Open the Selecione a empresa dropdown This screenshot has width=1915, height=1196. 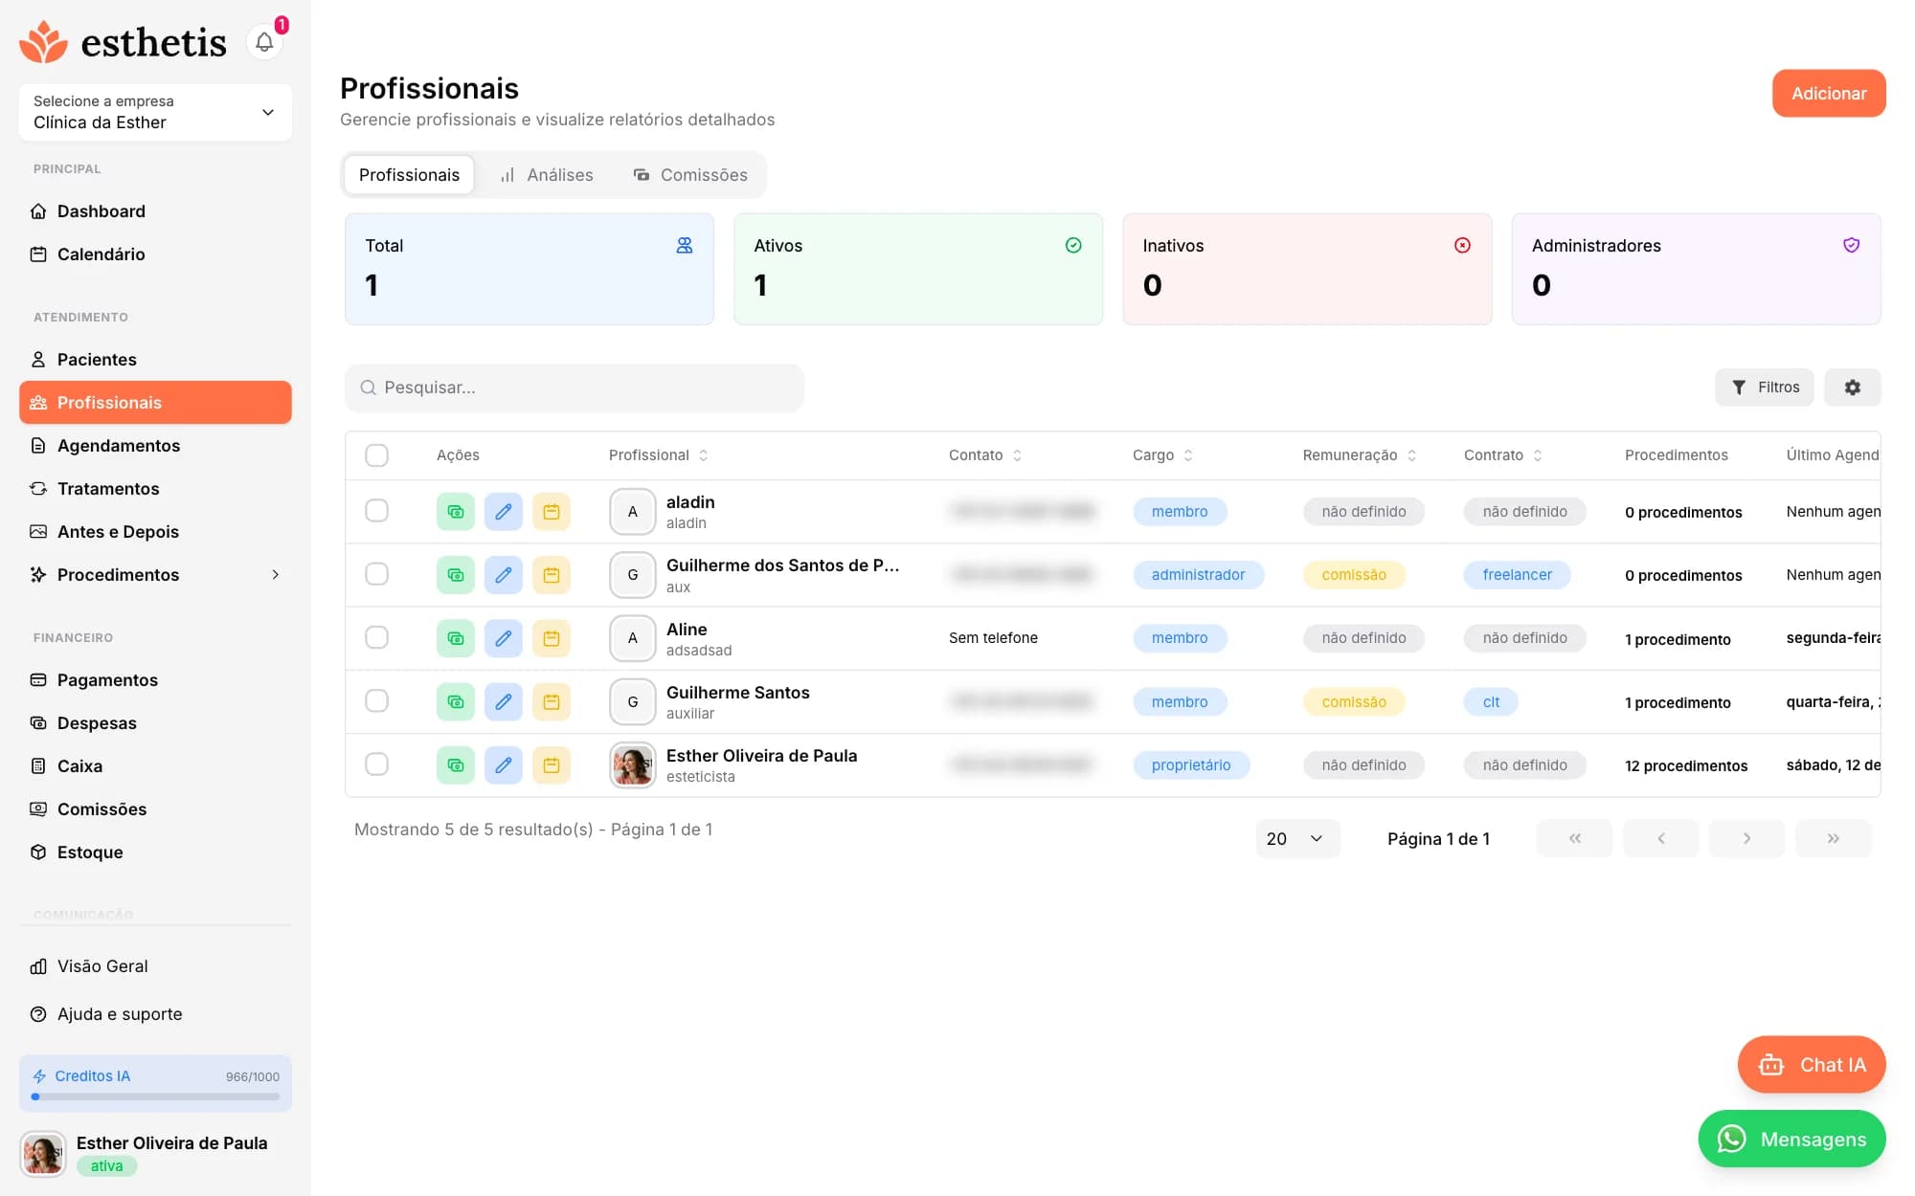(x=155, y=113)
